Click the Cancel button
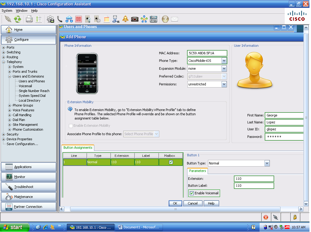The image size is (311, 232). click(193, 204)
